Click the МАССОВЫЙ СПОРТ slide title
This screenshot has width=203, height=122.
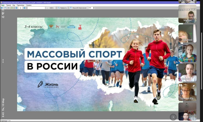[x=75, y=54]
